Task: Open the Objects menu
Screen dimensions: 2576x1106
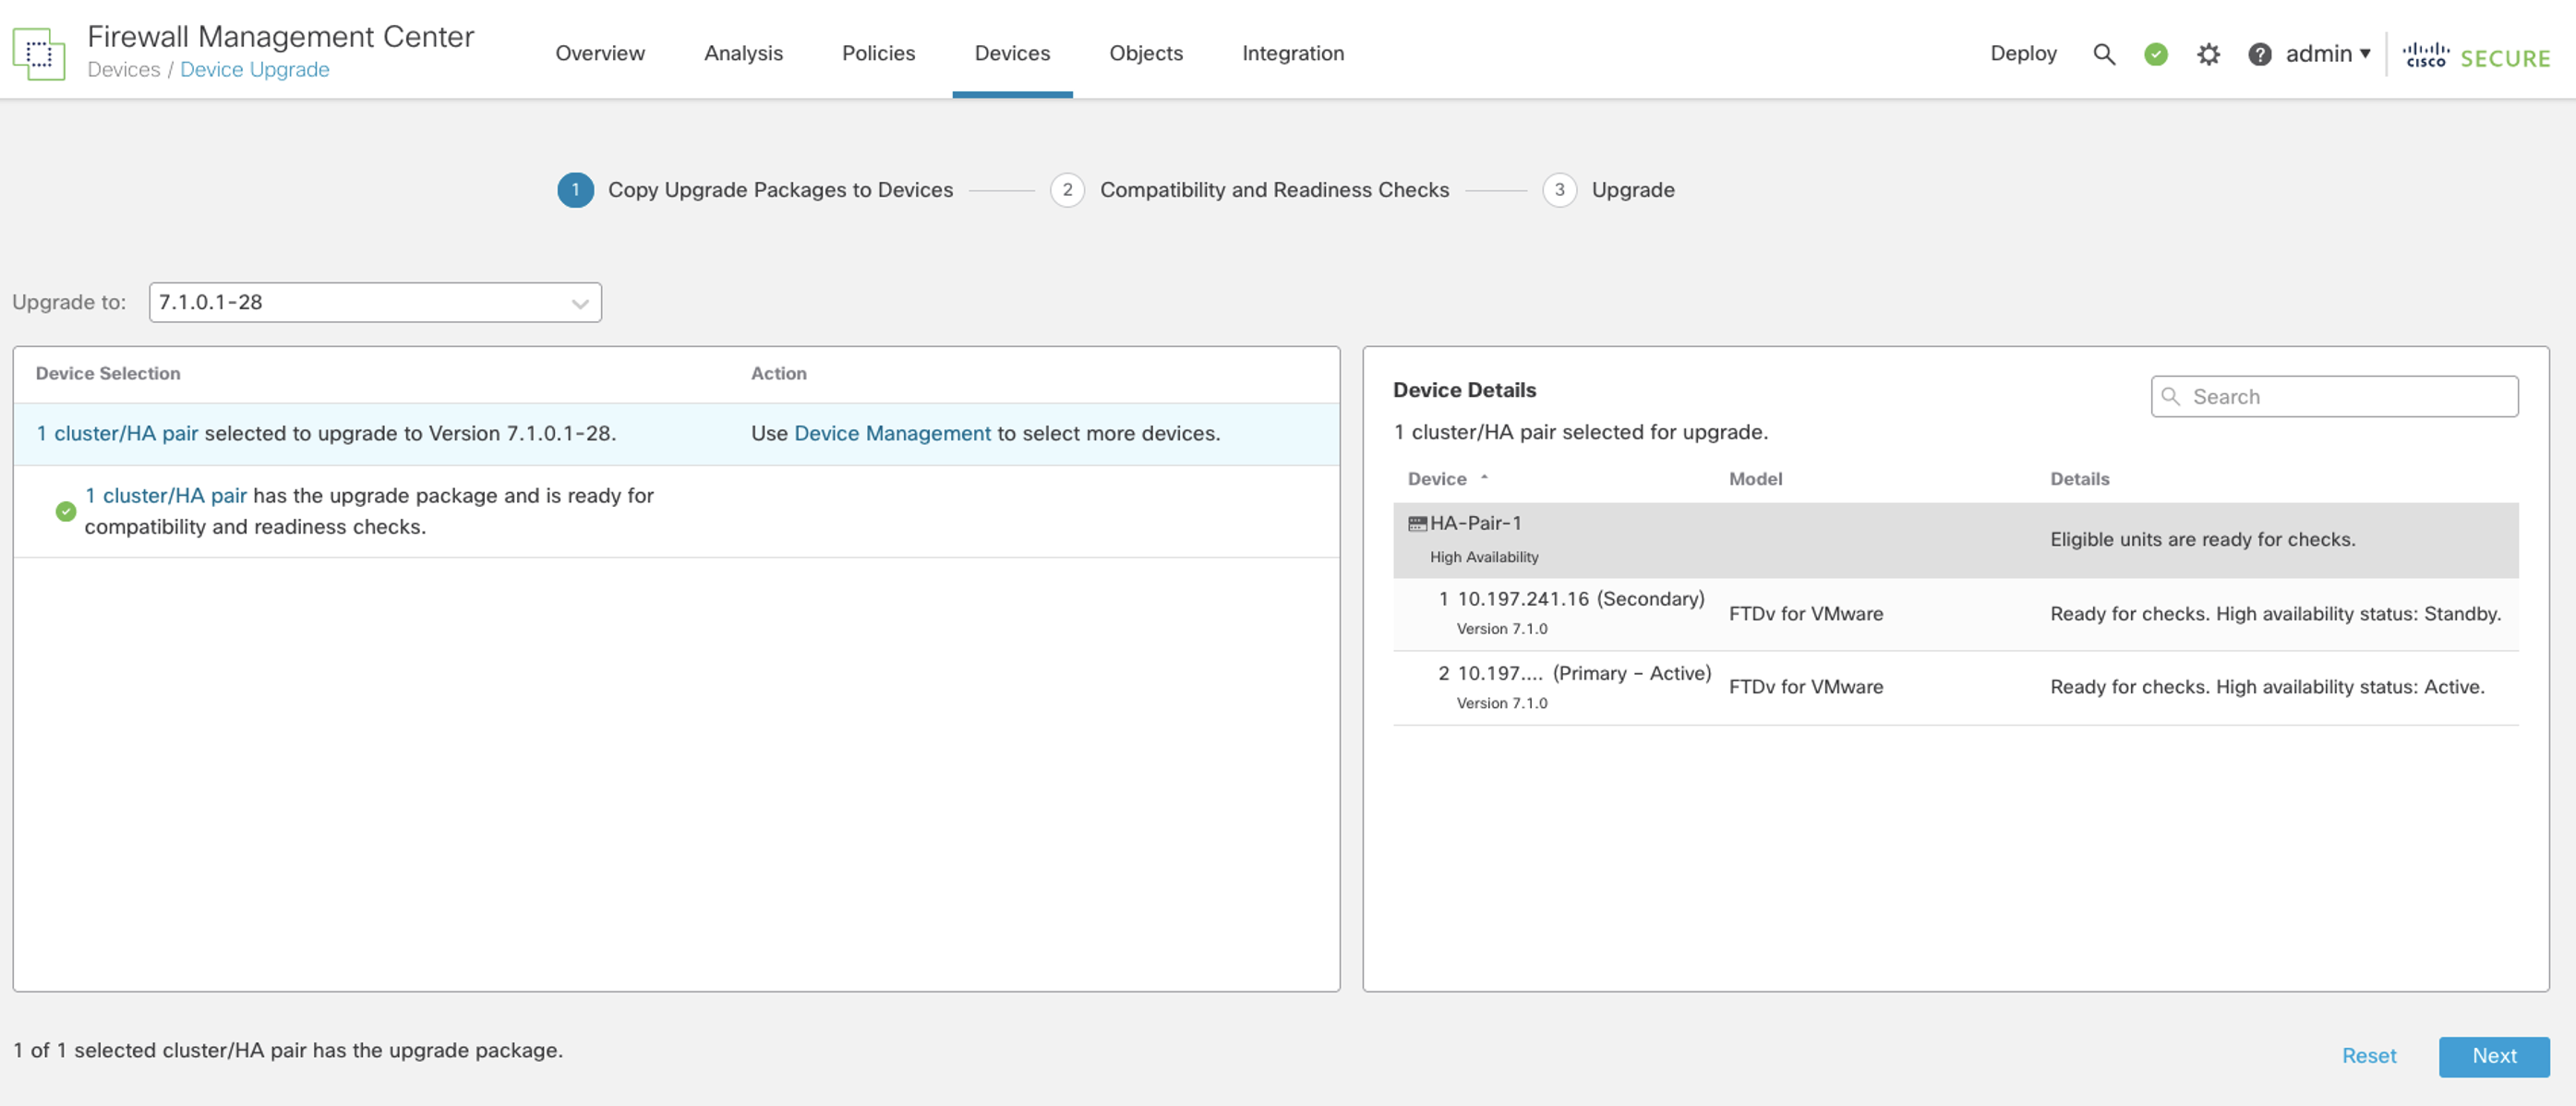Action: click(x=1146, y=53)
